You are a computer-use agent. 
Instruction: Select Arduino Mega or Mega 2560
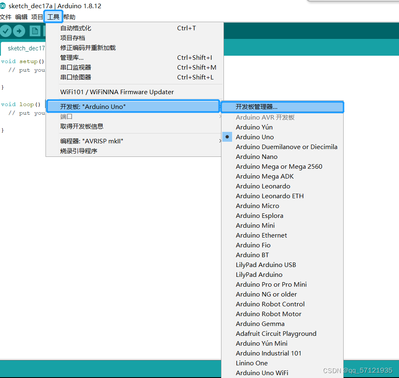click(x=283, y=167)
